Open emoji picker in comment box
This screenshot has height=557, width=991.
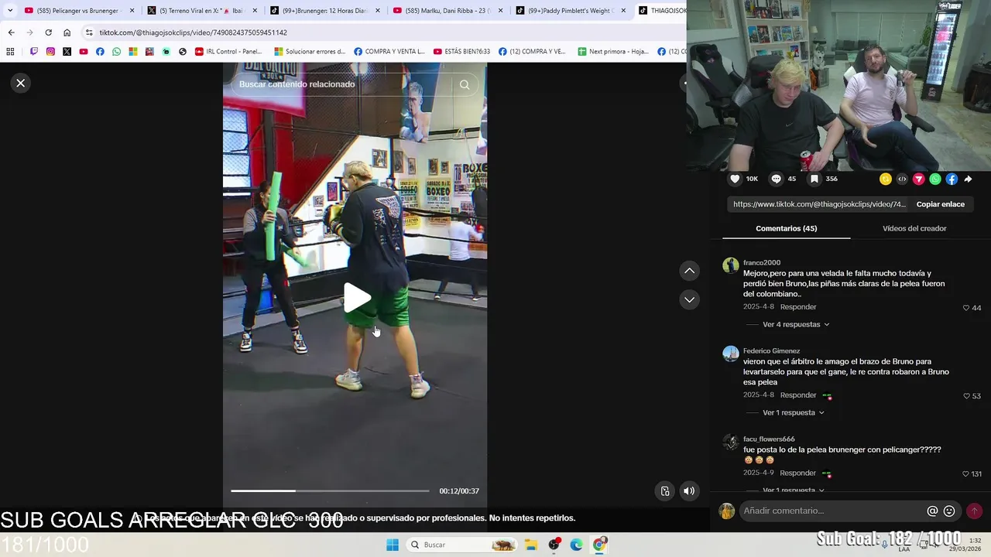point(949,511)
